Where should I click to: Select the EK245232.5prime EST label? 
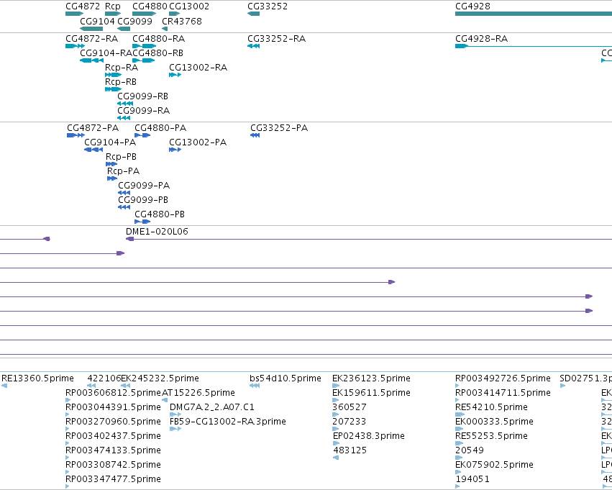160,378
